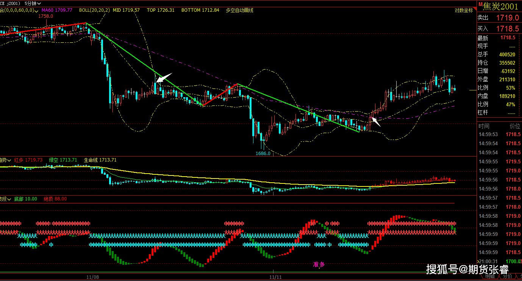The height and width of the screenshot is (281, 522).
Task: Click the left white arrow marker on chart
Action: pyautogui.click(x=164, y=78)
